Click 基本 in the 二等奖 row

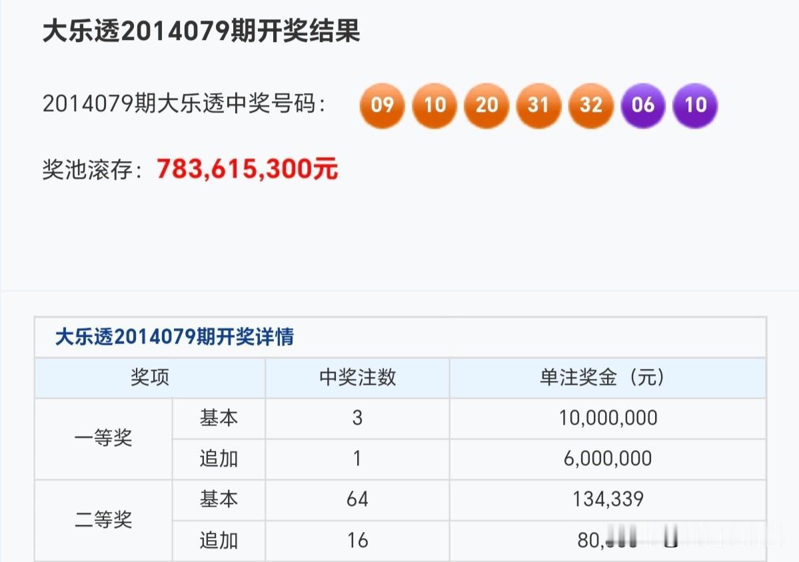219,499
